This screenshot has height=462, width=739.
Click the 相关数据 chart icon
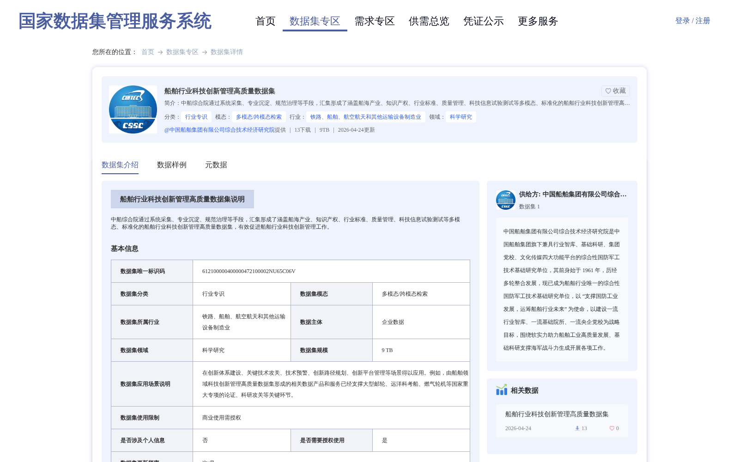click(502, 390)
